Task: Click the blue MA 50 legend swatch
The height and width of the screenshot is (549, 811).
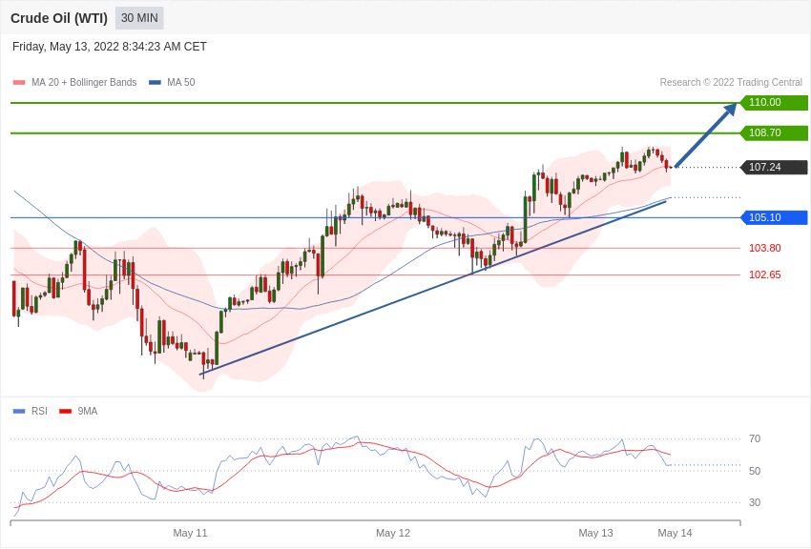Action: 155,83
